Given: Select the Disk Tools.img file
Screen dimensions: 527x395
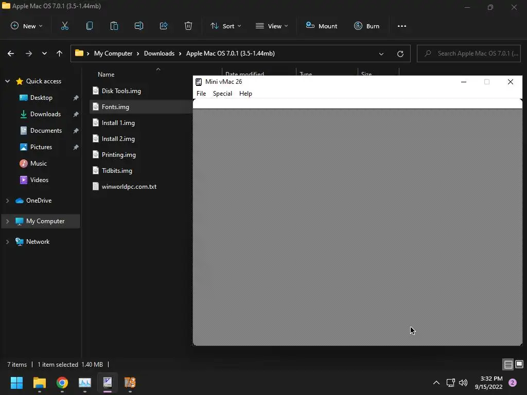Looking at the screenshot, I should pyautogui.click(x=121, y=91).
